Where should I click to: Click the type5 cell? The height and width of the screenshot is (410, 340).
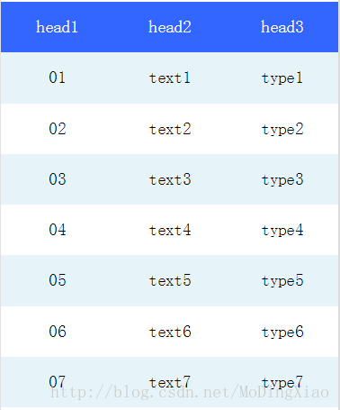282,281
